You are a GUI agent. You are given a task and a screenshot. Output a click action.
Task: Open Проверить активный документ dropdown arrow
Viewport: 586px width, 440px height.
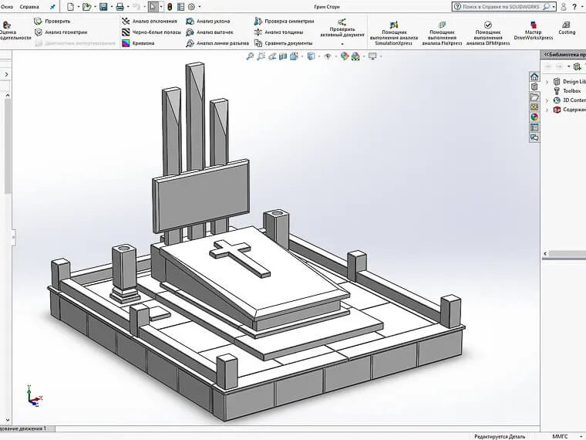pos(342,44)
